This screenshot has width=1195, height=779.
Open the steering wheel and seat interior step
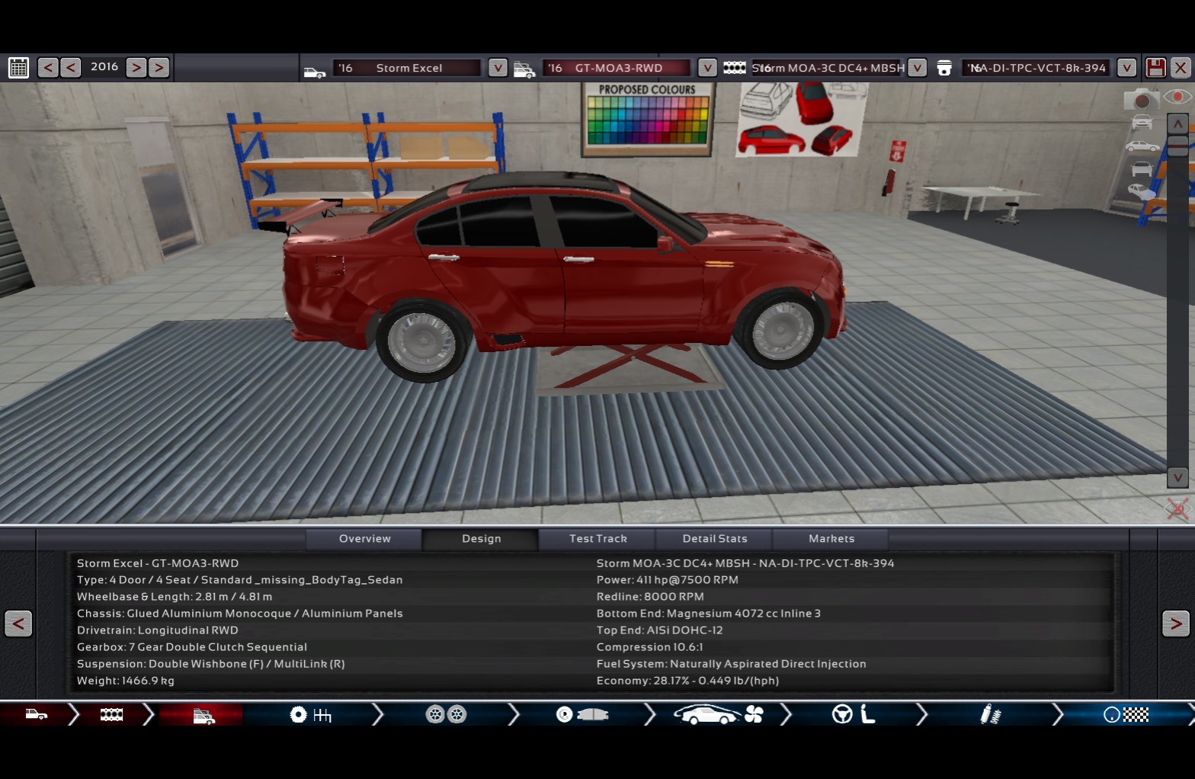pyautogui.click(x=853, y=715)
